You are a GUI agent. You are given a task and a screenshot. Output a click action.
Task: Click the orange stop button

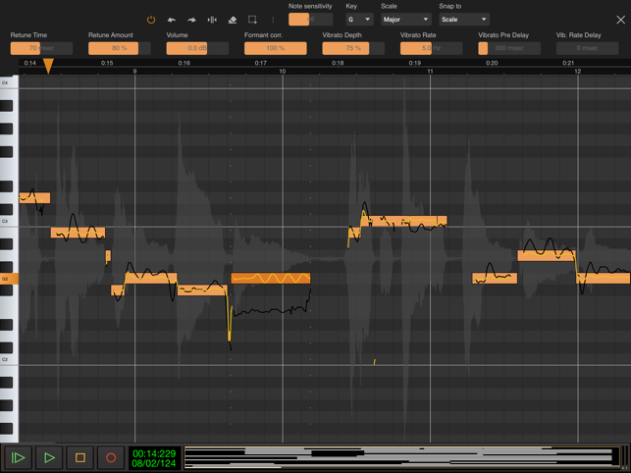coord(80,457)
